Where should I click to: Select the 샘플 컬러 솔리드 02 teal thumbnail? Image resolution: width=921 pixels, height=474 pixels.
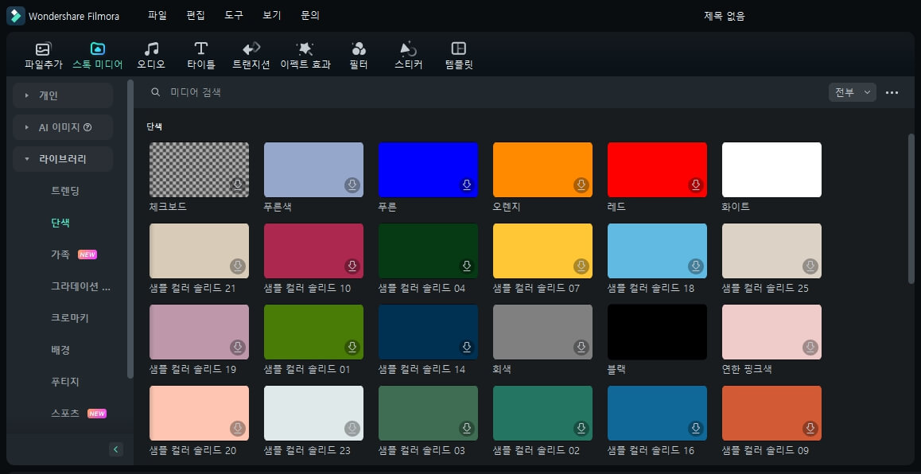pos(542,413)
